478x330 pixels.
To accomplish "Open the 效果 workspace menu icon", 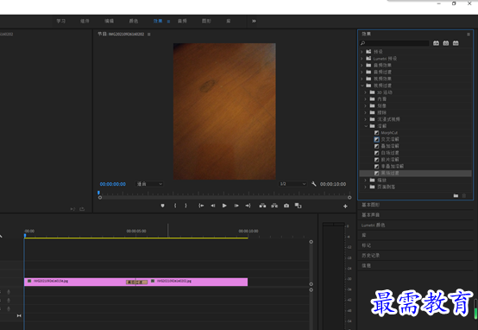I will coord(168,22).
